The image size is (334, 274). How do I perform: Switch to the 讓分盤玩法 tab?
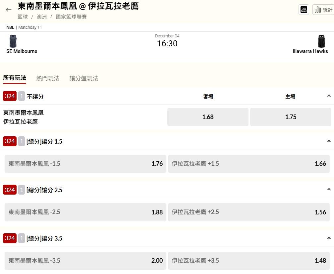click(84, 78)
